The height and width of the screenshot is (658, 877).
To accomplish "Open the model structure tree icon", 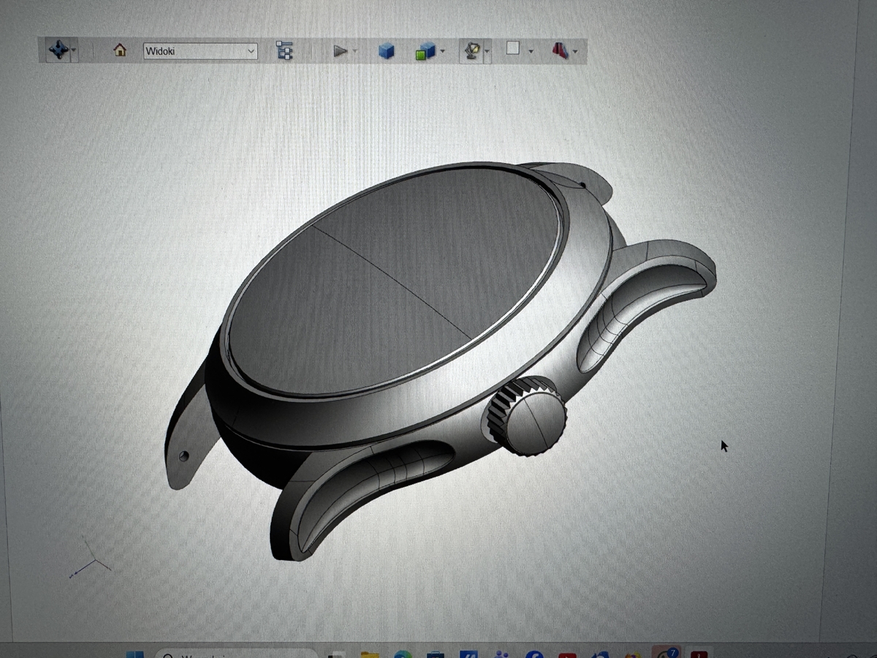I will pyautogui.click(x=284, y=50).
